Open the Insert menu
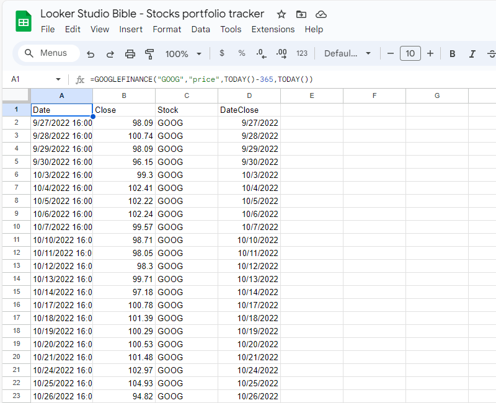 (131, 29)
